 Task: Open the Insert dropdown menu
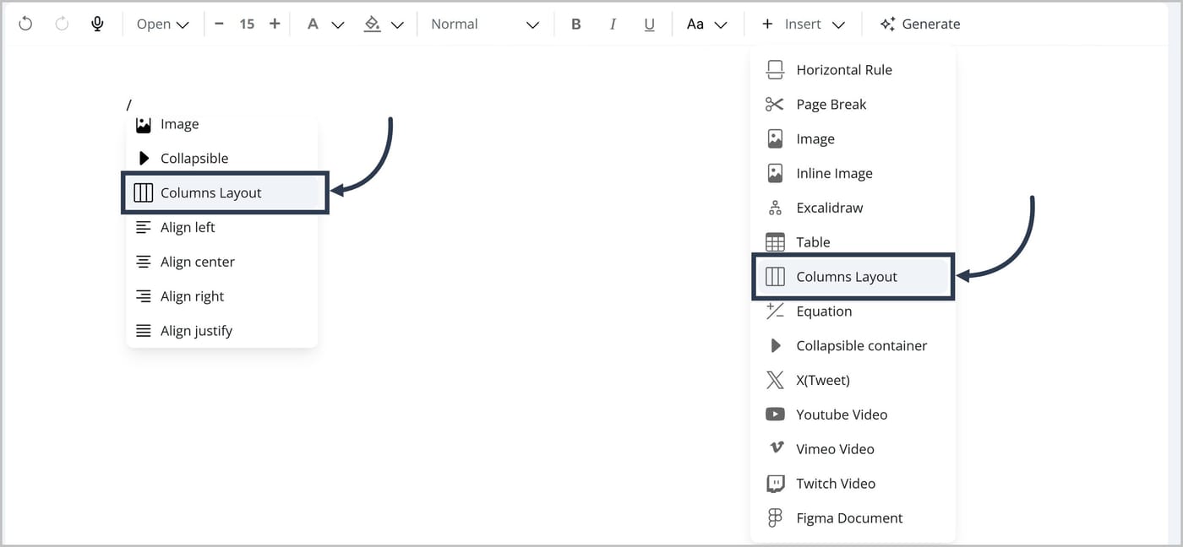point(803,24)
